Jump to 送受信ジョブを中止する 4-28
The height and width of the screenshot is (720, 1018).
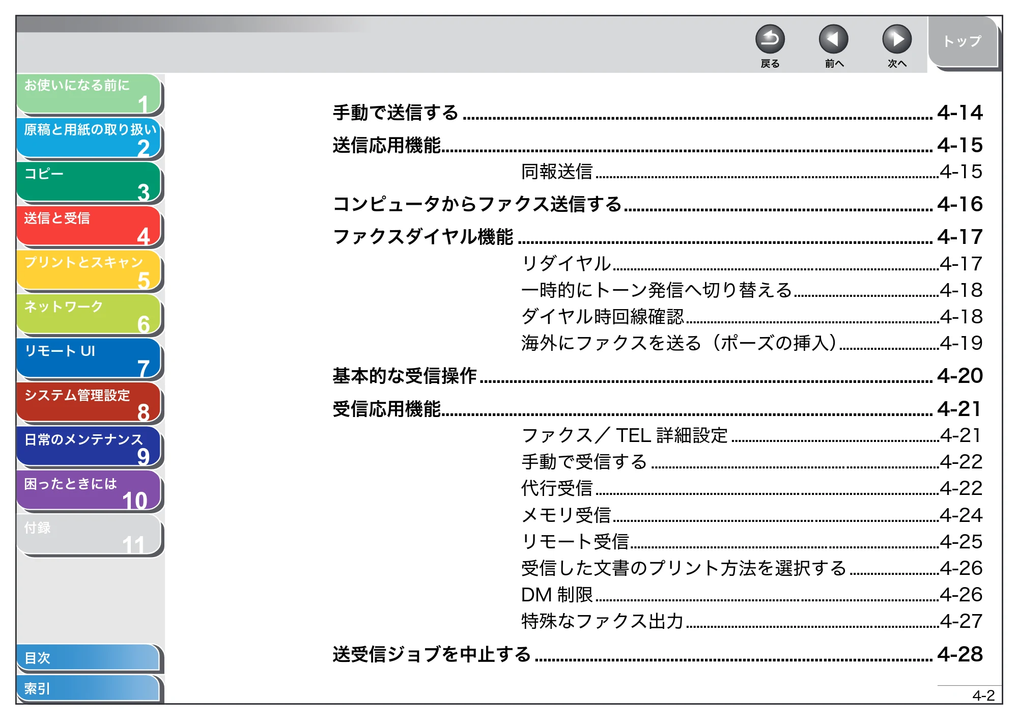point(658,654)
